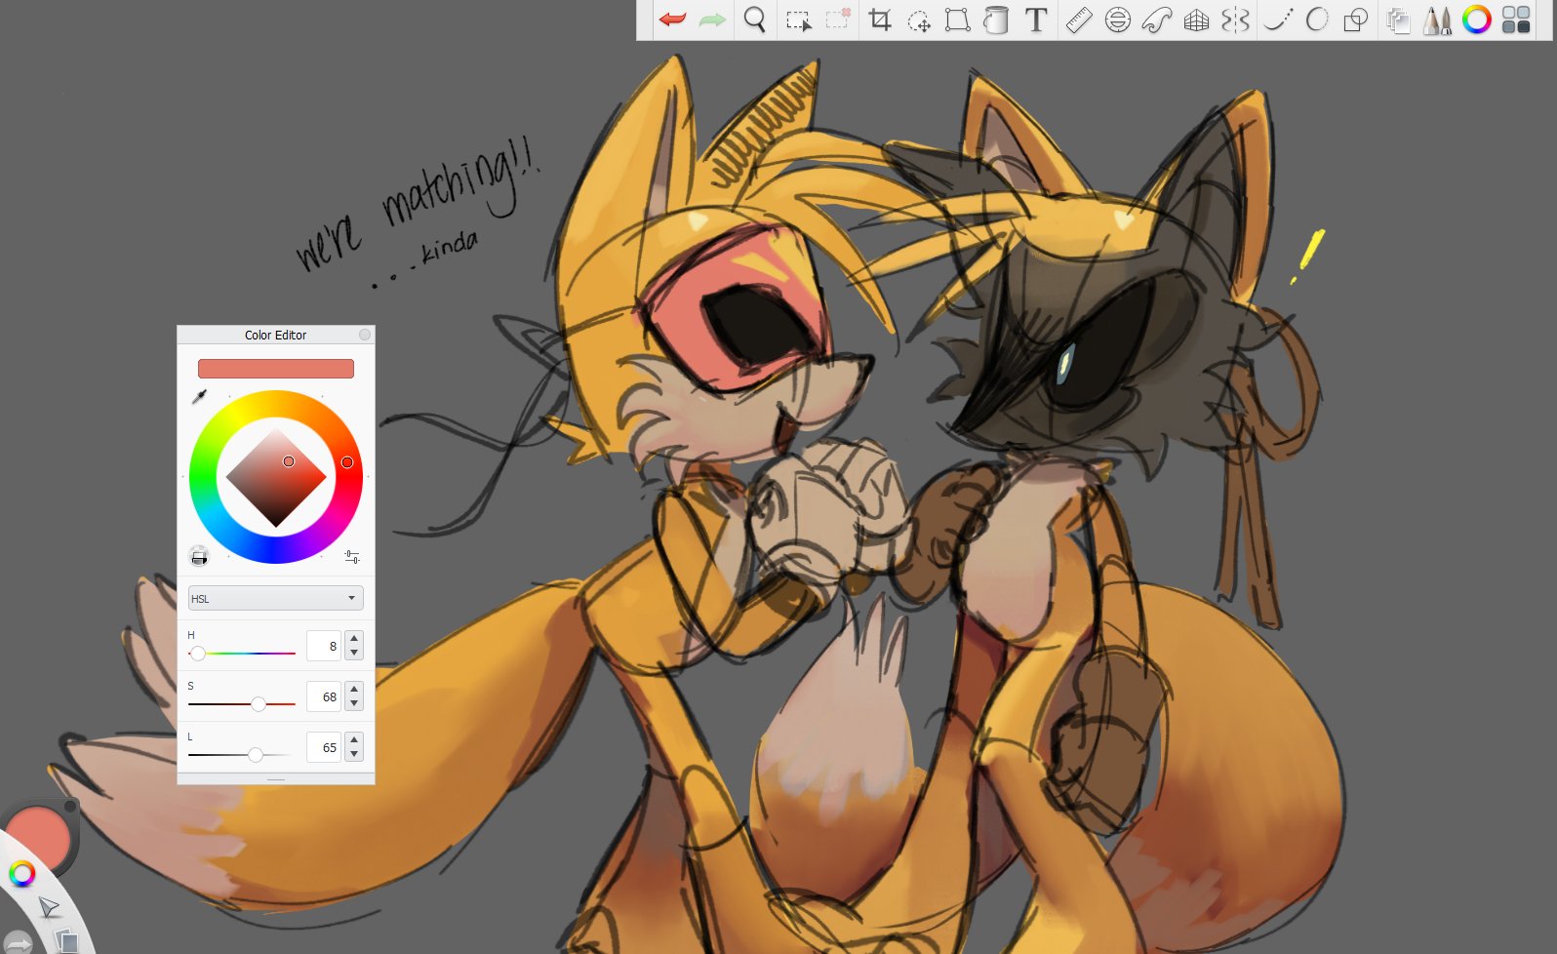Open the Layer Editor from toolbar

1399,20
